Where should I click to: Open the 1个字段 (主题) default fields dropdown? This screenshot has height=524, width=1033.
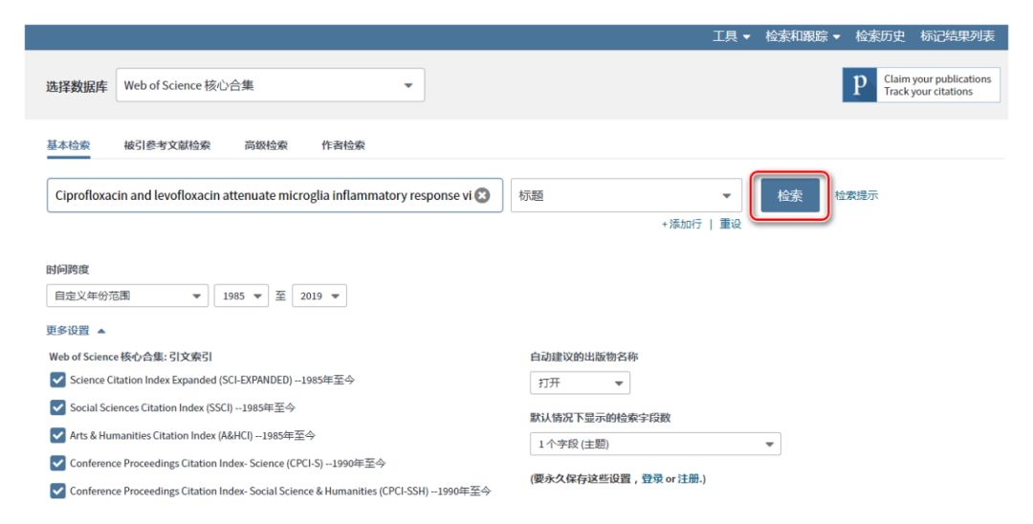655,444
